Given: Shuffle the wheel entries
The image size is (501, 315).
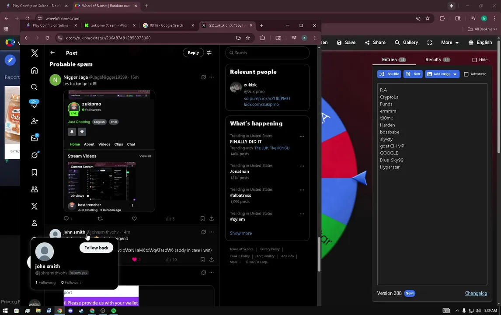Looking at the screenshot, I should (389, 74).
